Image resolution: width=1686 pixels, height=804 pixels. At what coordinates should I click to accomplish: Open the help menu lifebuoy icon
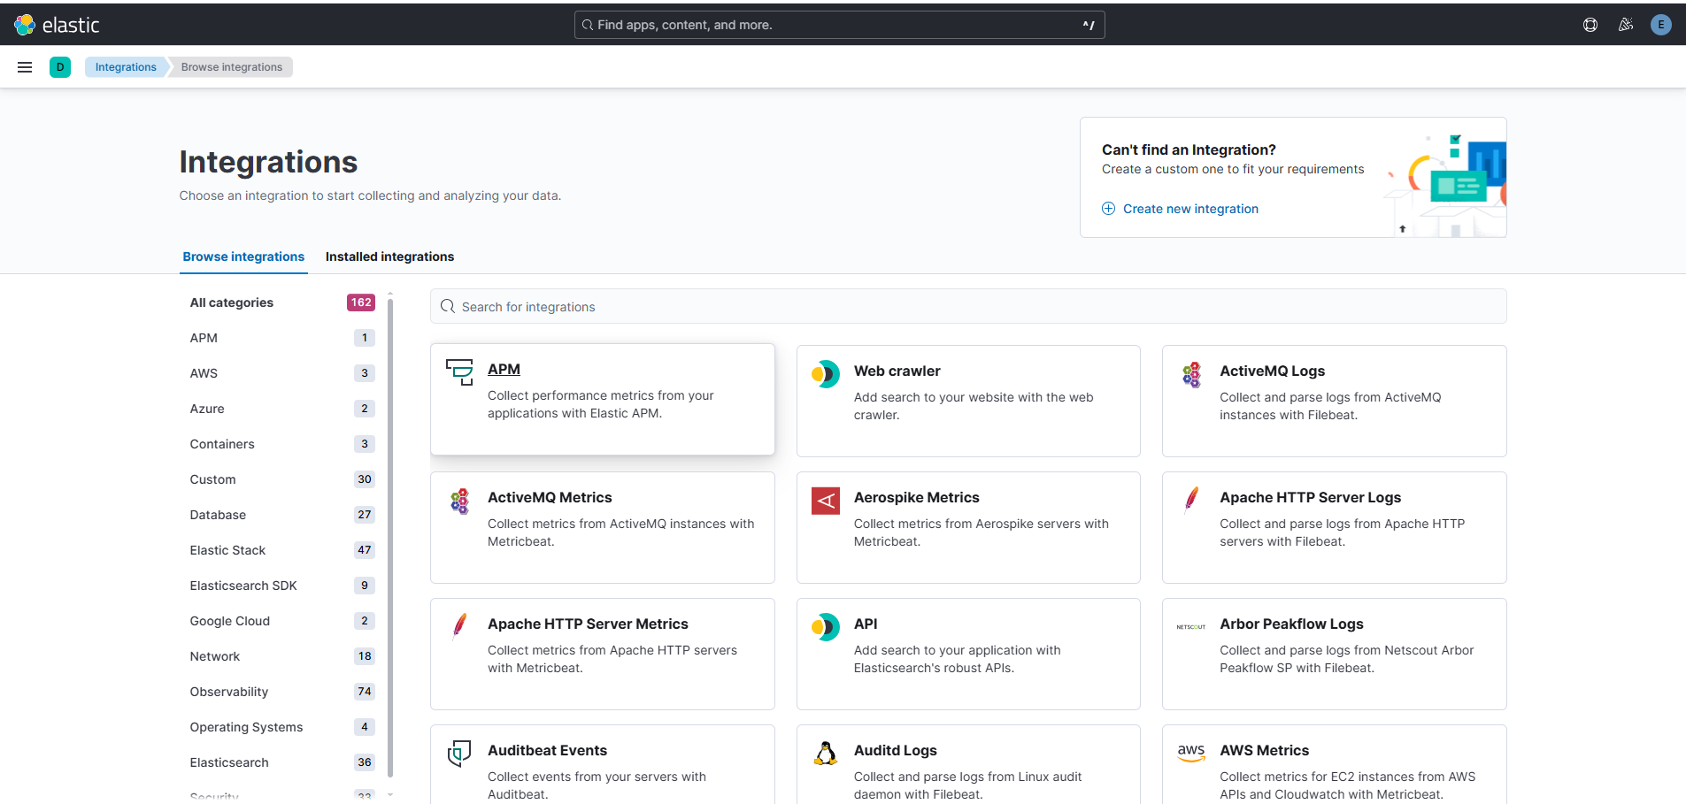pyautogui.click(x=1590, y=25)
